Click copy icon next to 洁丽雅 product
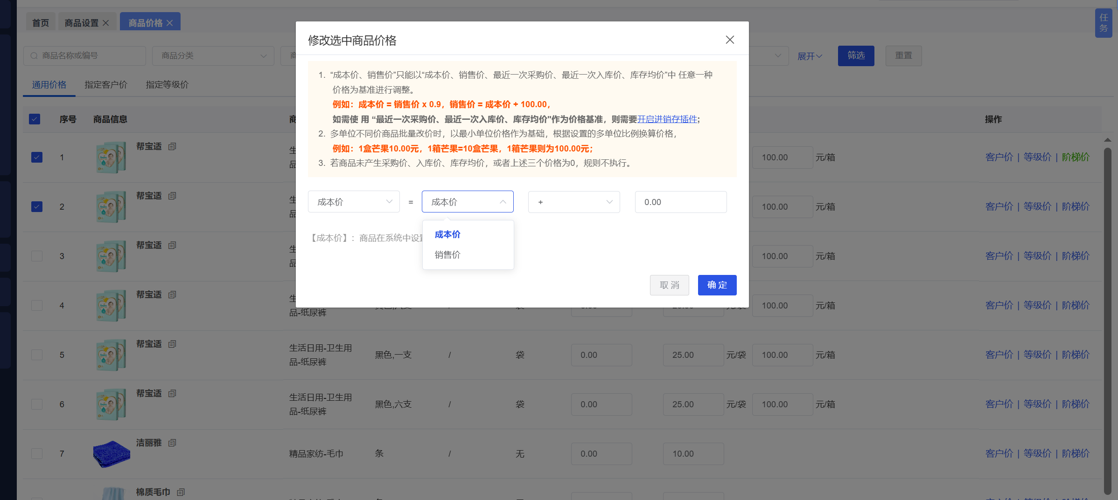Image resolution: width=1118 pixels, height=500 pixels. pos(172,443)
